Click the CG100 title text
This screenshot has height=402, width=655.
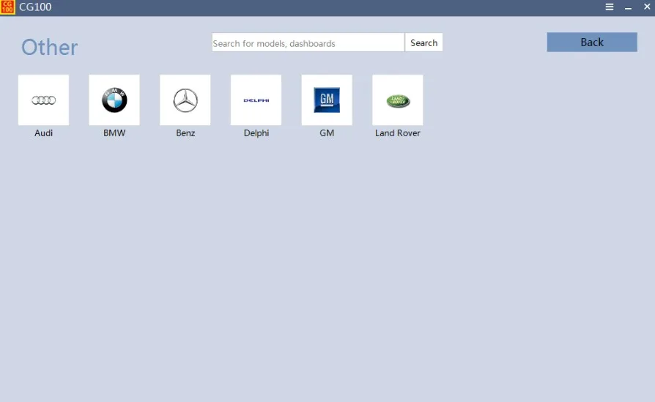(x=35, y=7)
